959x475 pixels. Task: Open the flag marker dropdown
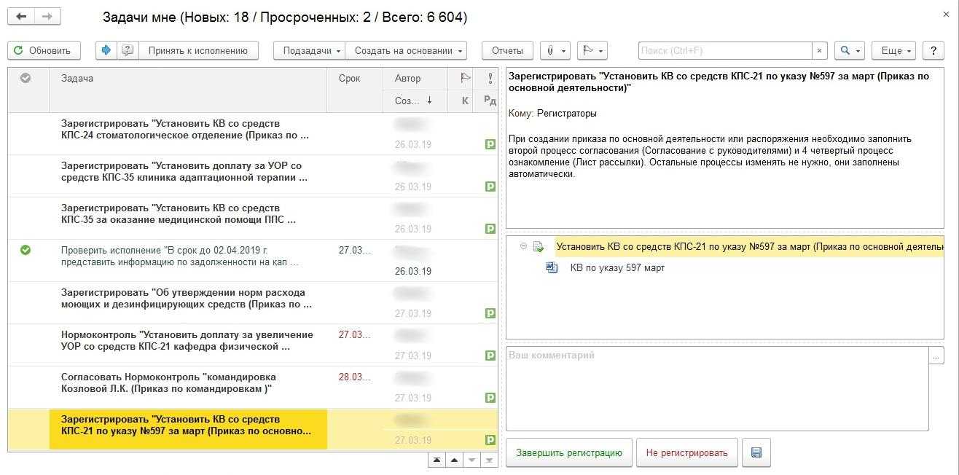(592, 50)
